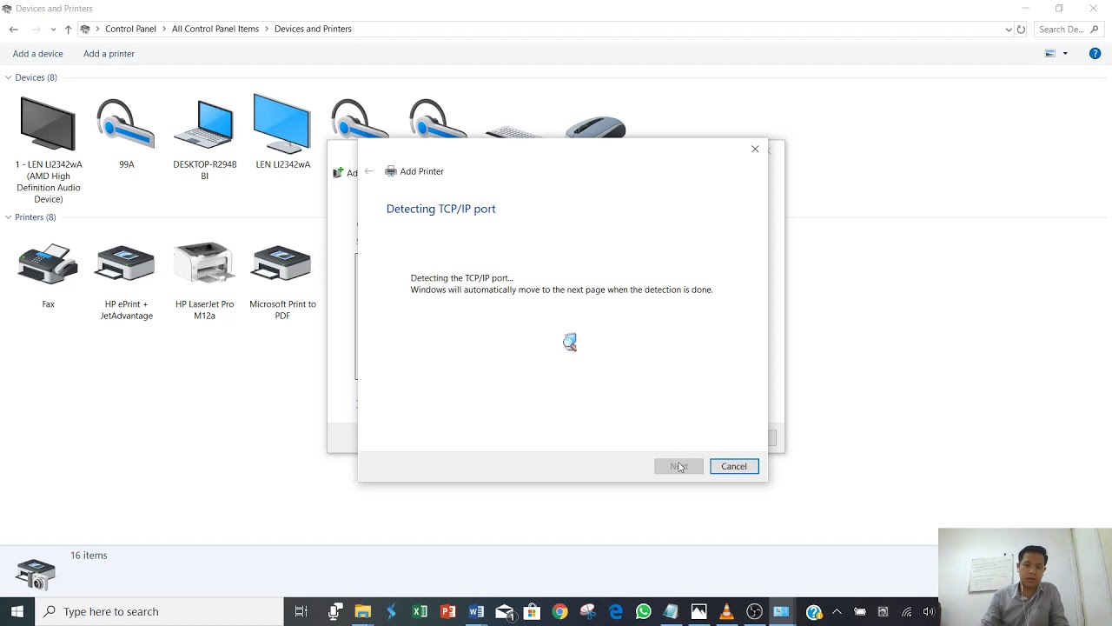Click the Windows Start button

17,611
